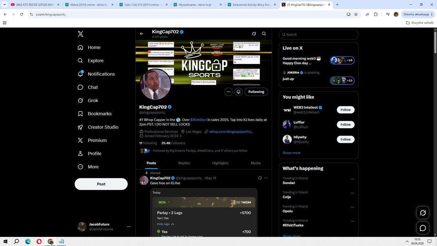Screen dimensions: 437x246
Task: Collapse Hide legs in parlay card
Action: (166, 224)
